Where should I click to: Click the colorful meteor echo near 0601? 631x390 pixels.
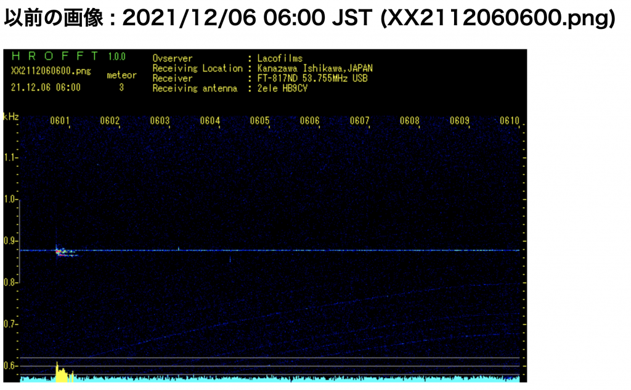pos(65,251)
